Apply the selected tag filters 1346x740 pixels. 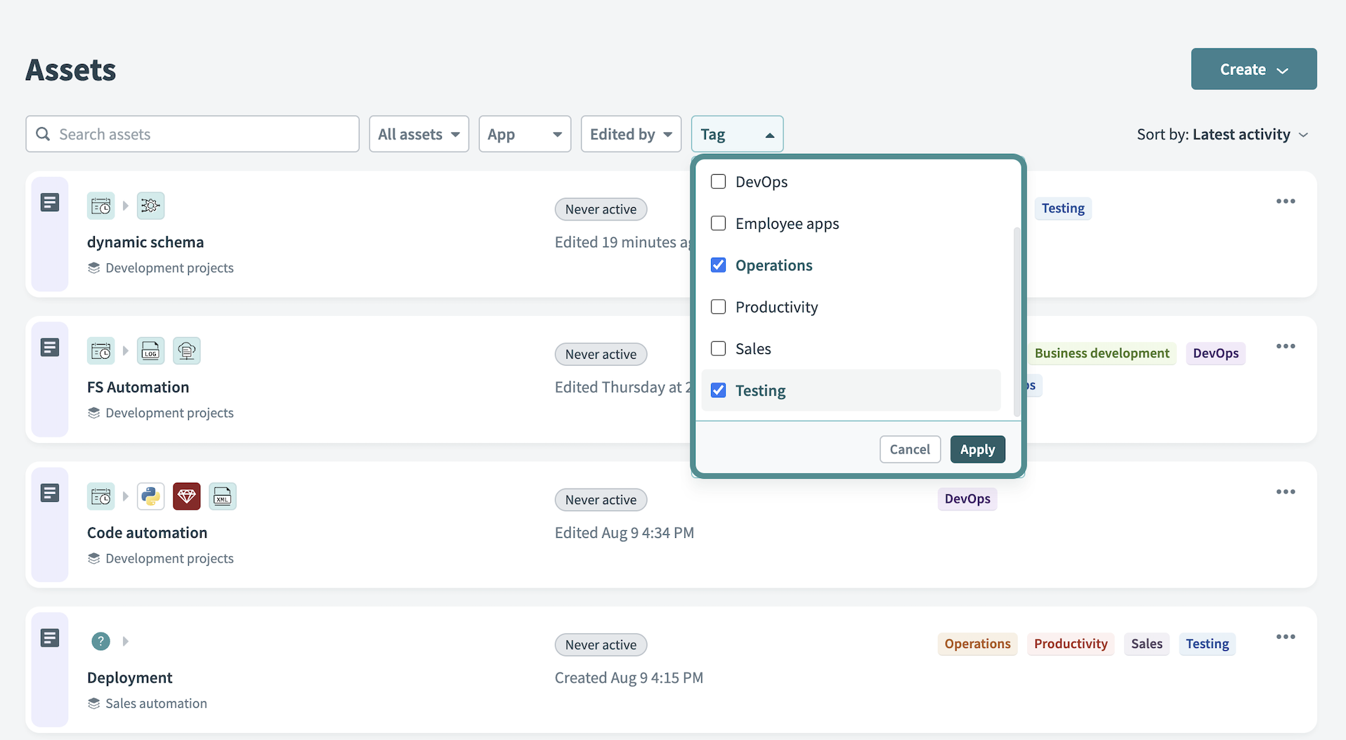pos(976,449)
